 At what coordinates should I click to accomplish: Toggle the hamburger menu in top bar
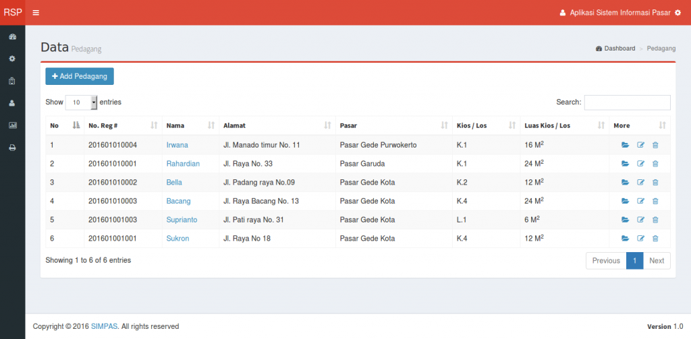[36, 13]
